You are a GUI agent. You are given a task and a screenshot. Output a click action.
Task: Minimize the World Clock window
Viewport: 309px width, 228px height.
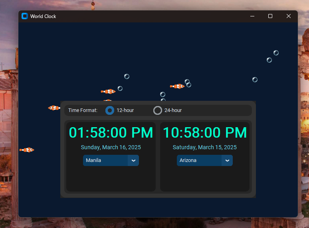pos(252,16)
